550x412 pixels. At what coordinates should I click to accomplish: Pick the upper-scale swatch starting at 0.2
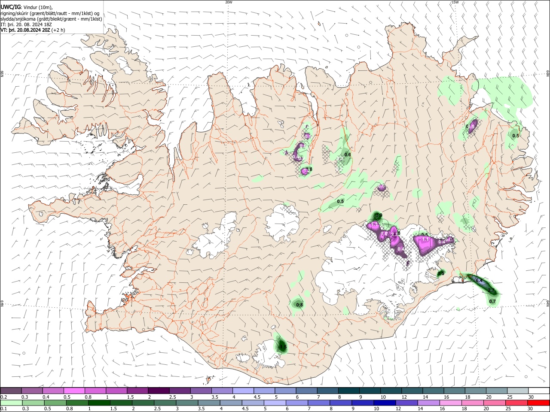(11, 391)
